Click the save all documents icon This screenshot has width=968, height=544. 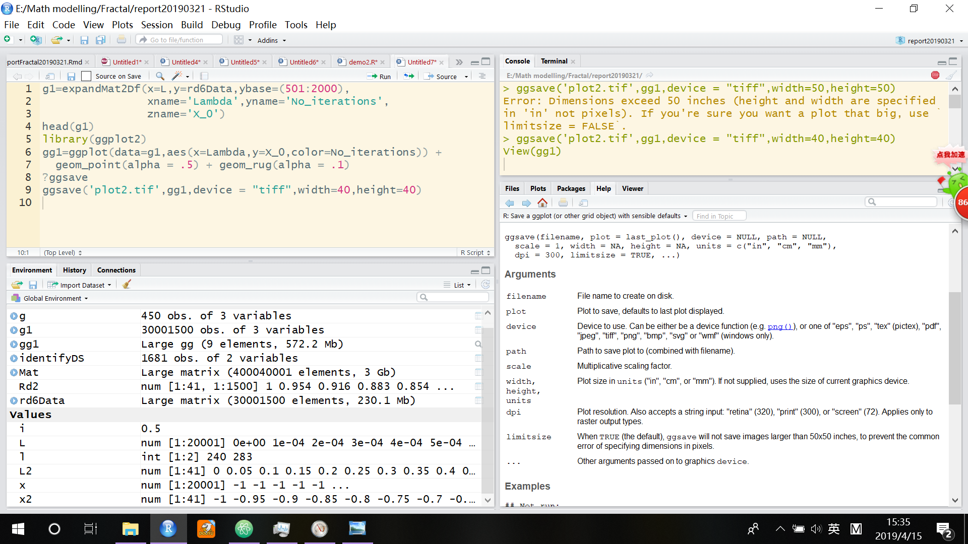point(100,40)
